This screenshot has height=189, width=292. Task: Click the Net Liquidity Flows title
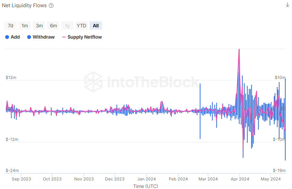[24, 6]
